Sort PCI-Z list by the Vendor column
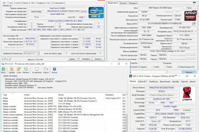 point(40,95)
